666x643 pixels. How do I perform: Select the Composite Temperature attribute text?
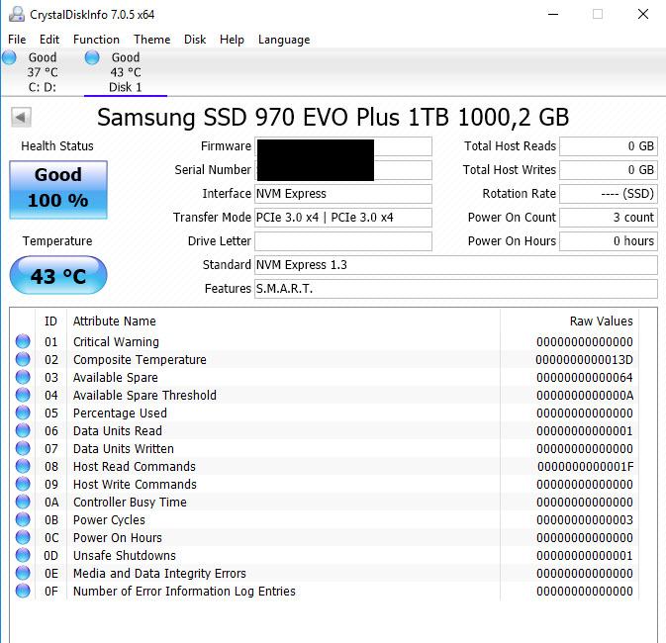pyautogui.click(x=140, y=360)
